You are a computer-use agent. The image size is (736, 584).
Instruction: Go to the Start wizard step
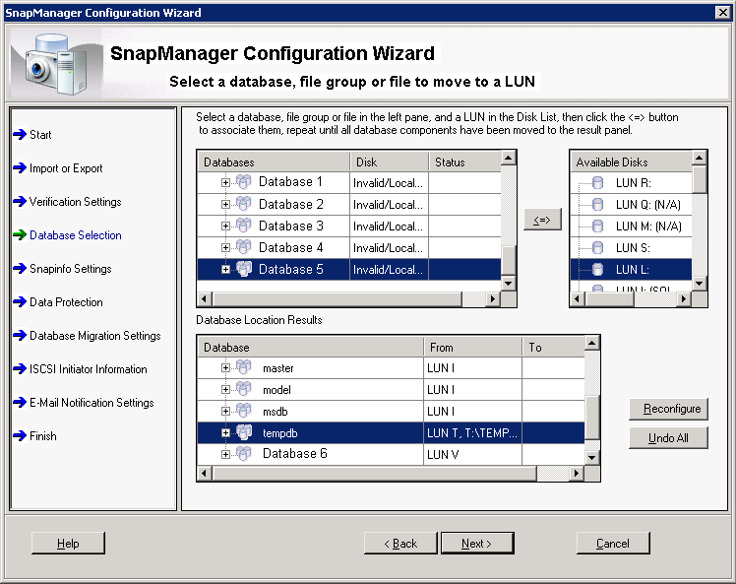coord(40,135)
